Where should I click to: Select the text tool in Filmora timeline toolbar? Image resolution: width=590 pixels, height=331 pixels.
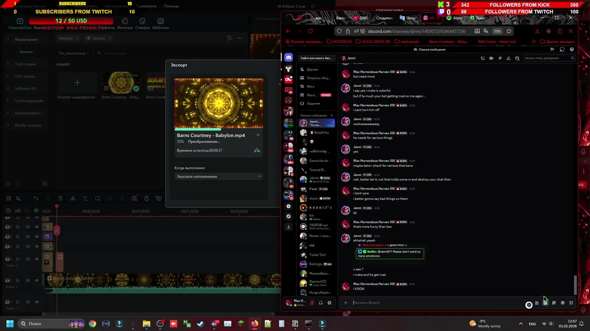point(85,199)
